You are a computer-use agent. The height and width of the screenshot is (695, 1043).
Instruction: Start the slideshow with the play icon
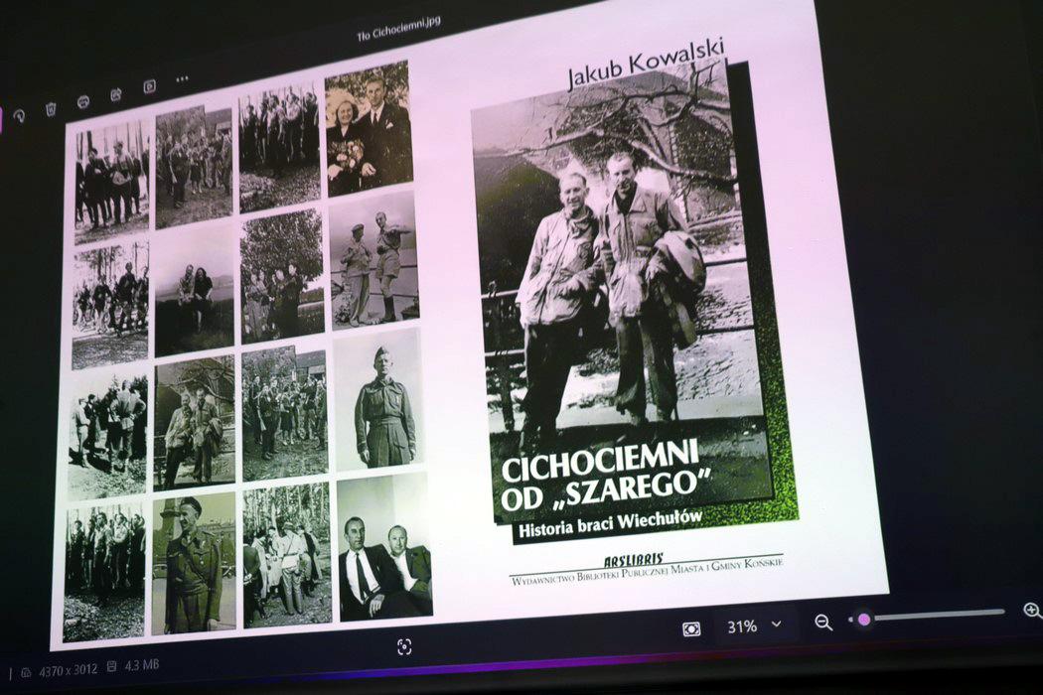tap(150, 86)
